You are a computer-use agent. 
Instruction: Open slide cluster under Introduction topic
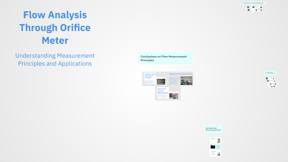point(254,9)
